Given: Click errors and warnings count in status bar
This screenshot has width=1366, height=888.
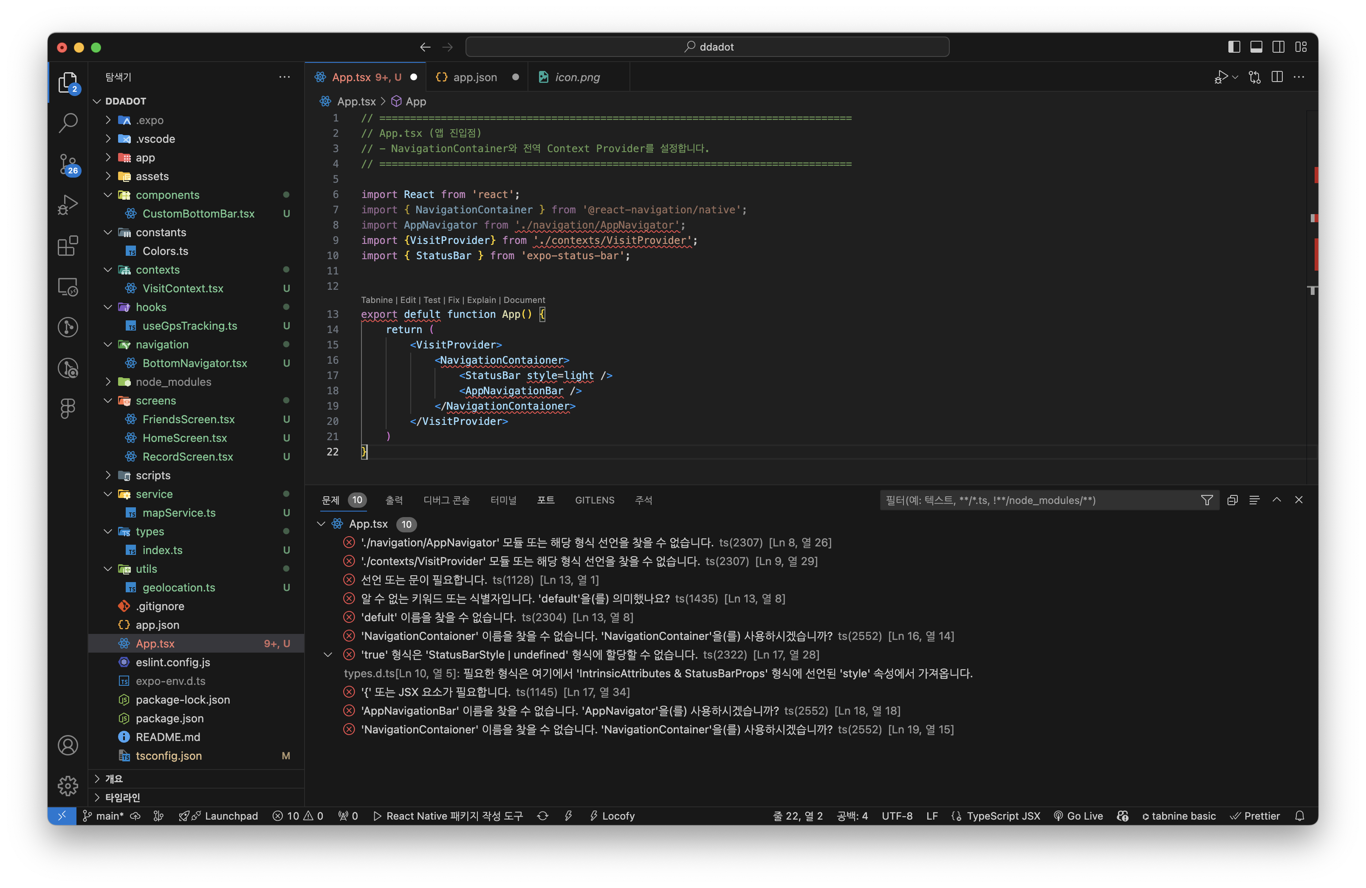Looking at the screenshot, I should coord(297,816).
